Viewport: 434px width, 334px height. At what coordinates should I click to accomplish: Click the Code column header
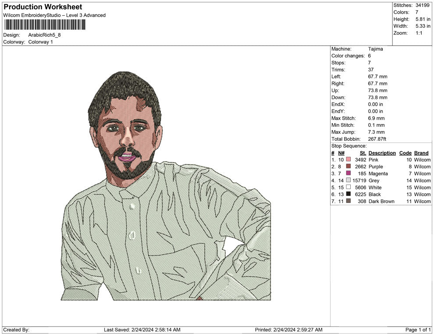406,153
